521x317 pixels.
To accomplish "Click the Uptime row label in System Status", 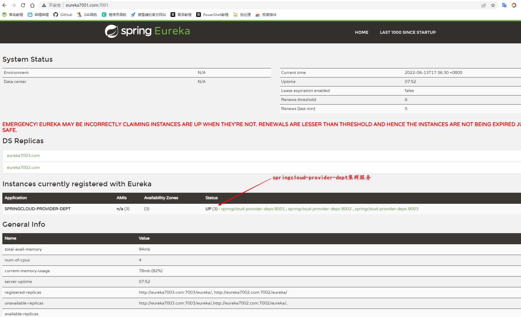I will point(288,82).
